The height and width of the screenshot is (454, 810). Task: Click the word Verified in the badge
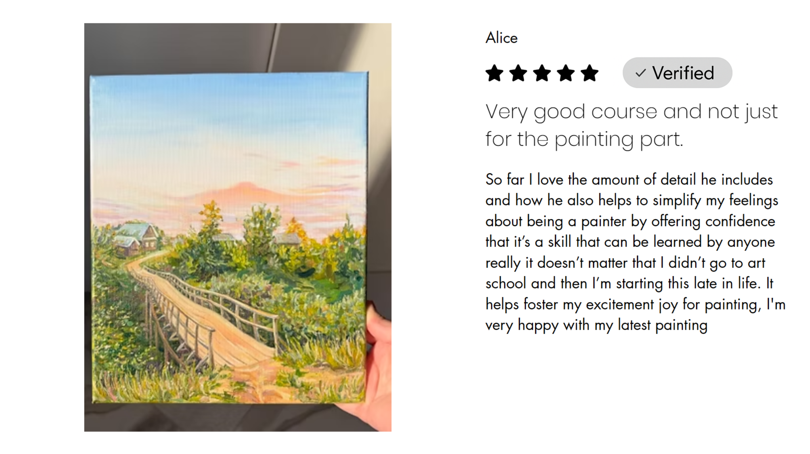pyautogui.click(x=683, y=73)
